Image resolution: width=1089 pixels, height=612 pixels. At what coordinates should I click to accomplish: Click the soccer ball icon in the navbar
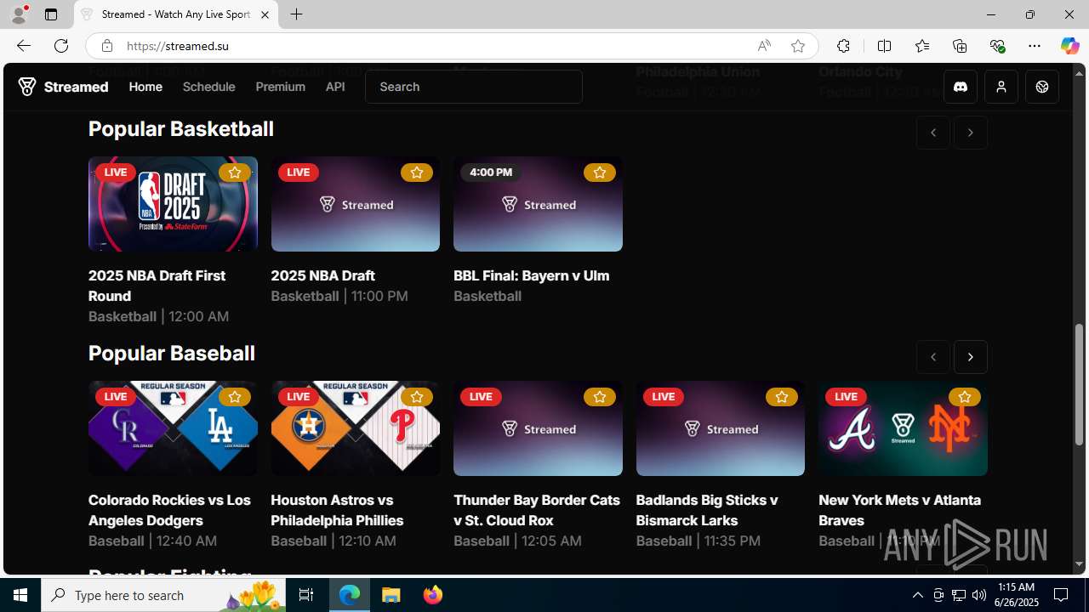pyautogui.click(x=1042, y=87)
